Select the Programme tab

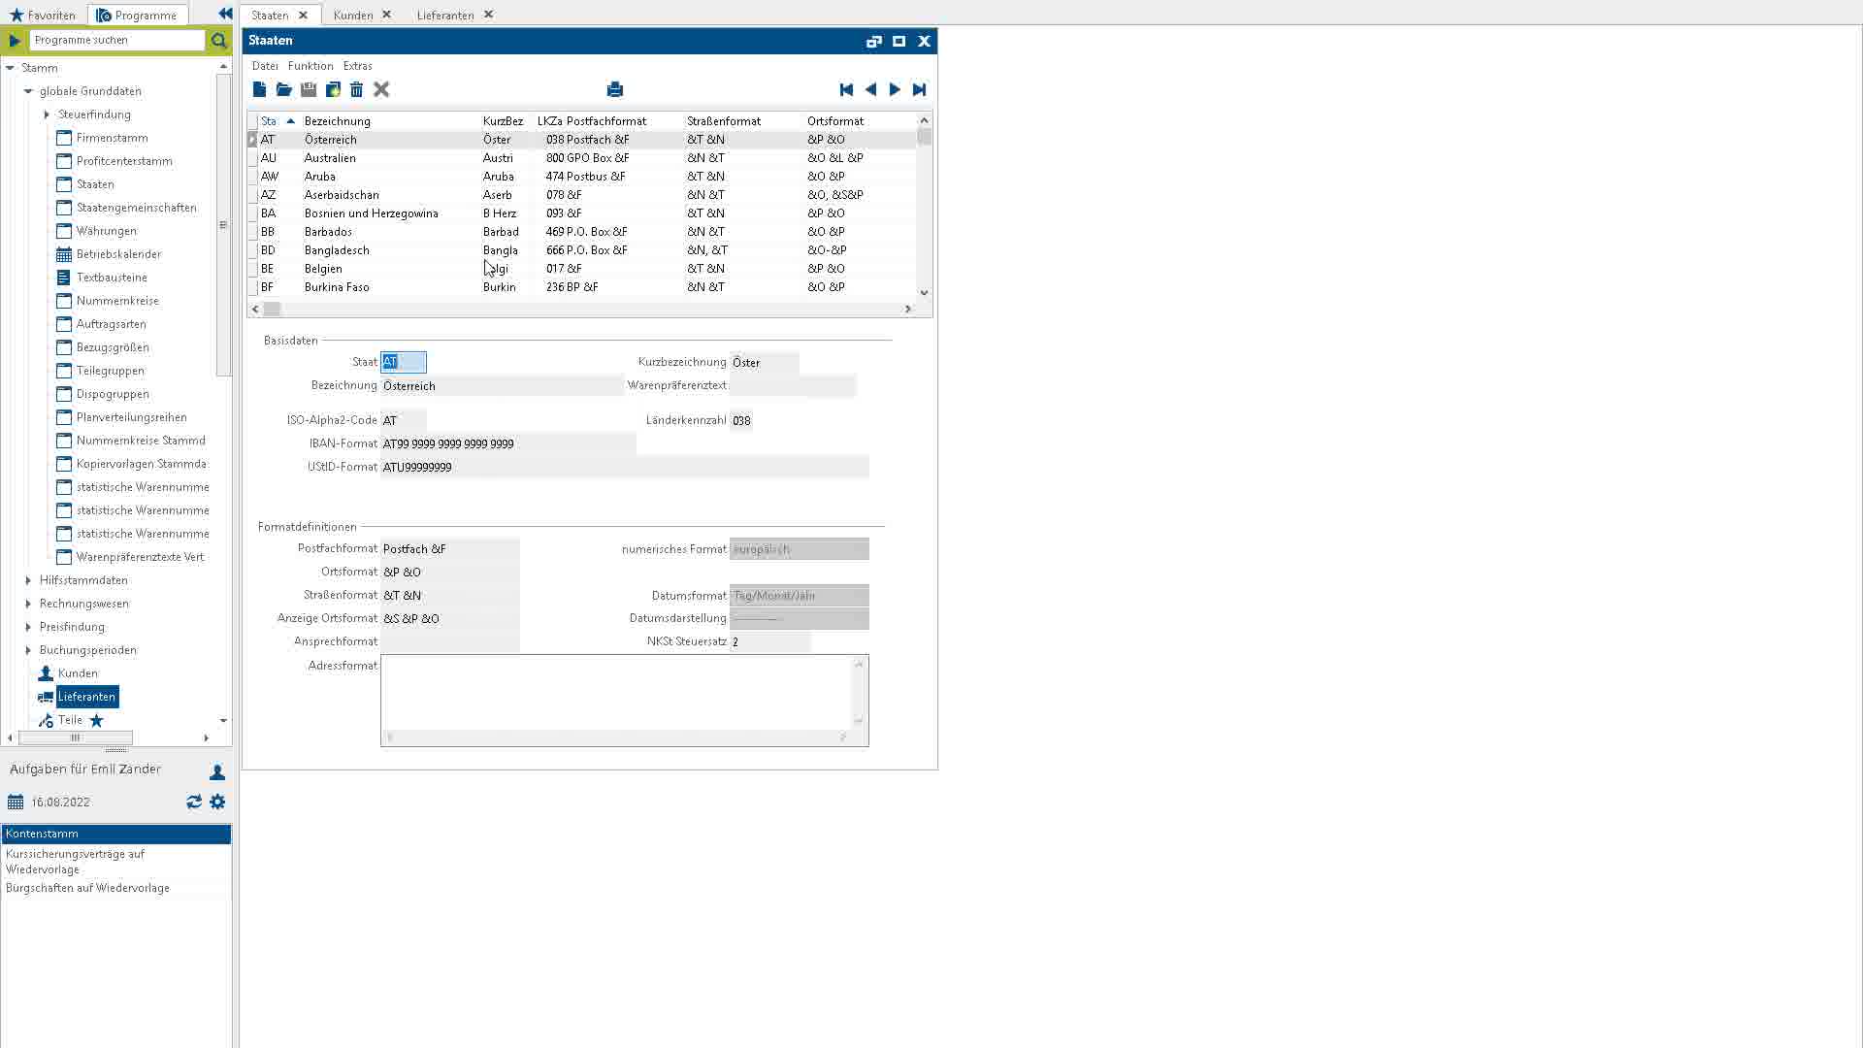click(137, 15)
